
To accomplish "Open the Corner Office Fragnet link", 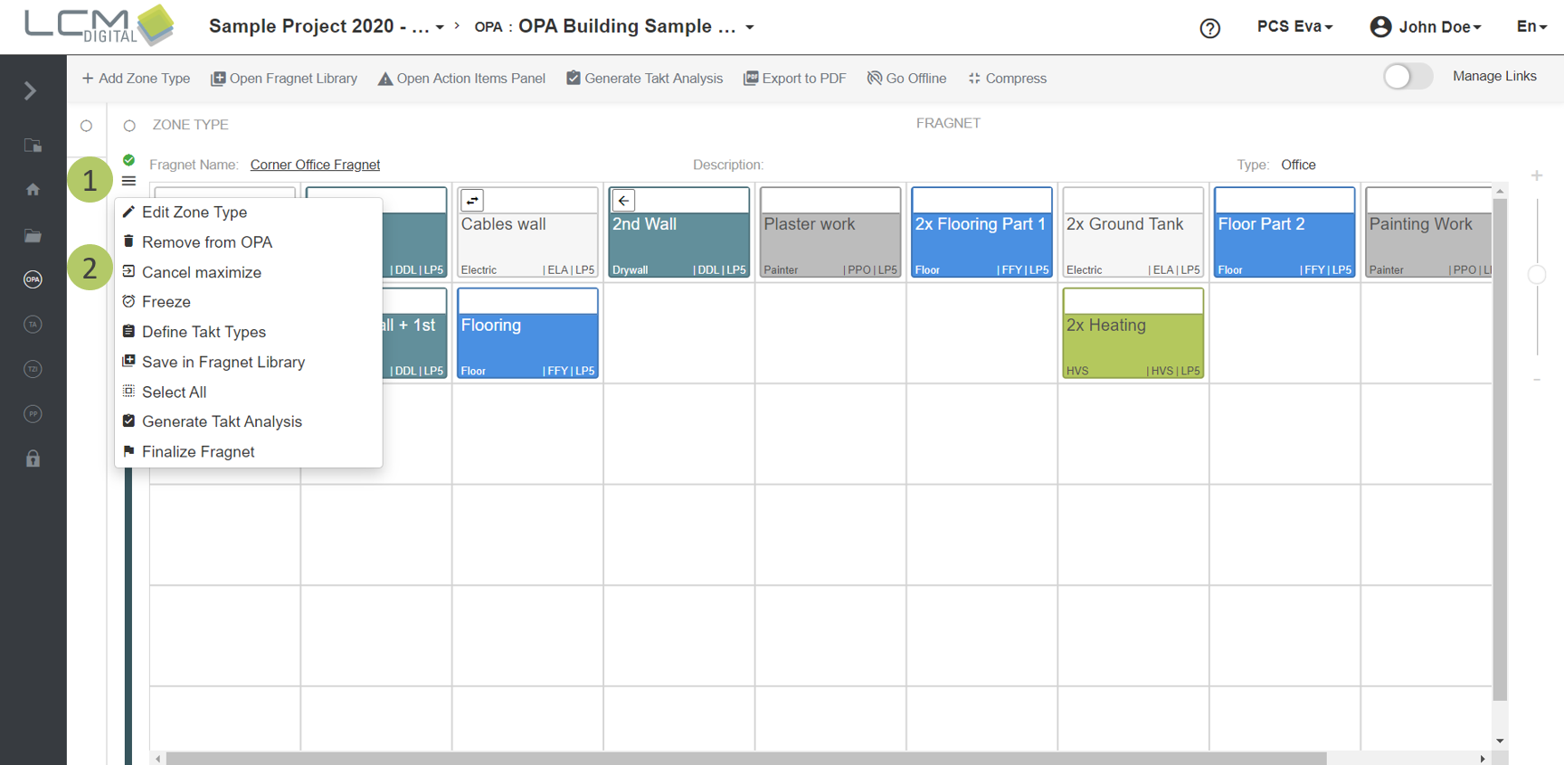I will point(315,165).
